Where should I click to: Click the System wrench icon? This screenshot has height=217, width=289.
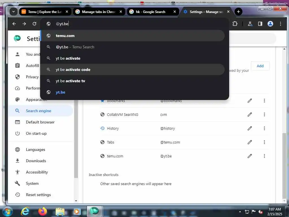pos(17,183)
